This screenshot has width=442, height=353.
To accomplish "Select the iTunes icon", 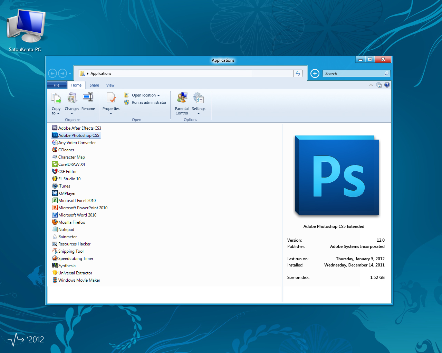I will [x=55, y=186].
